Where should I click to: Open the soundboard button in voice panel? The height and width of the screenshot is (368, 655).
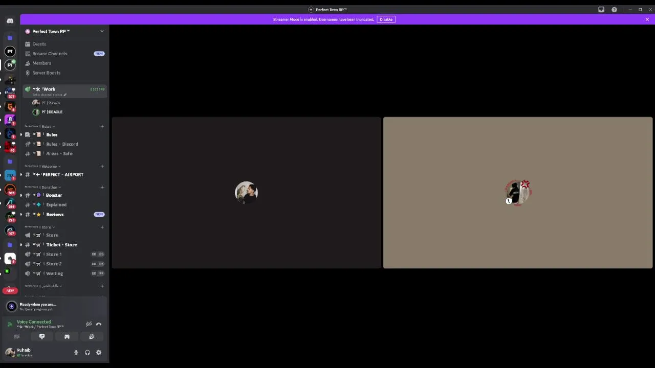[x=92, y=336]
